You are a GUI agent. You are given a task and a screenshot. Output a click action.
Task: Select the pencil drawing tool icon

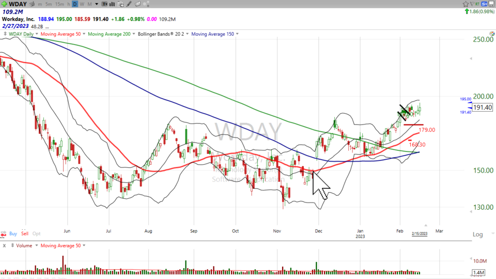pyautogui.click(x=129, y=4)
